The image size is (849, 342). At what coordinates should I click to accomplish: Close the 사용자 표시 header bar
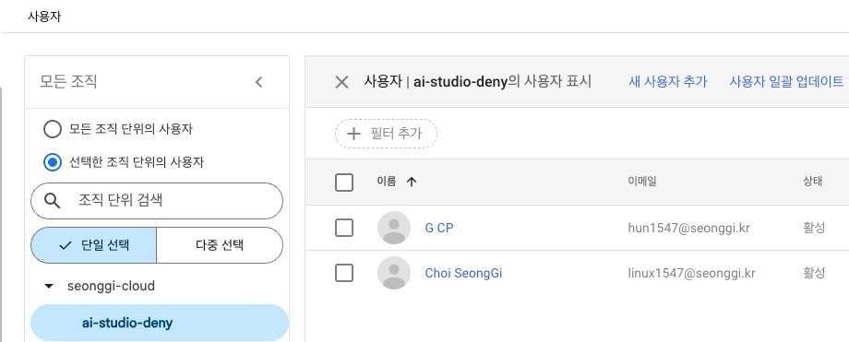[341, 82]
